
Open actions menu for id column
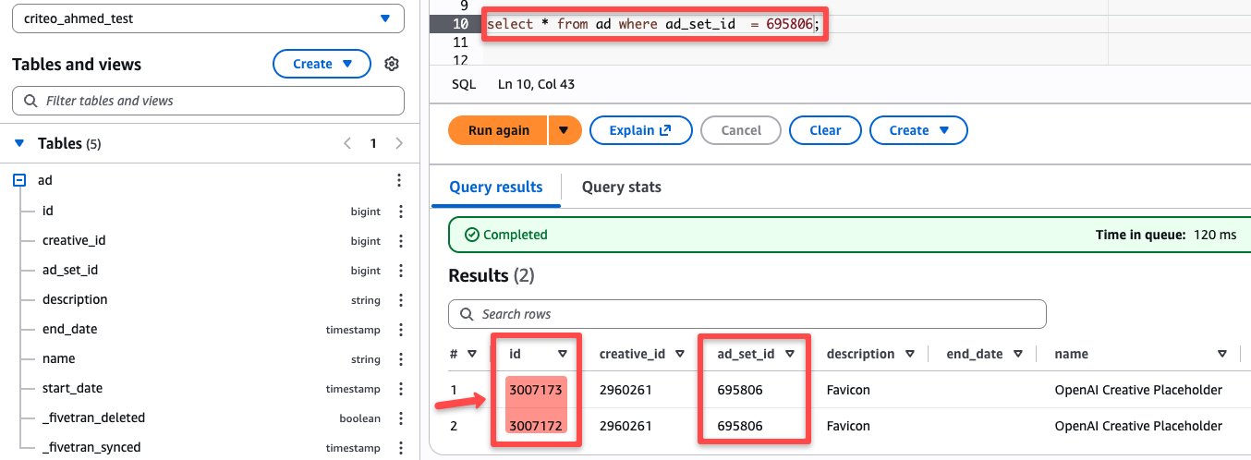(401, 212)
